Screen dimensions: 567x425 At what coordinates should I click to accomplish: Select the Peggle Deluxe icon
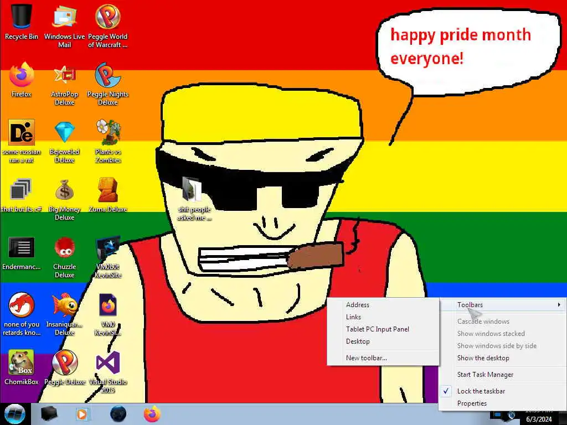pyautogui.click(x=64, y=367)
